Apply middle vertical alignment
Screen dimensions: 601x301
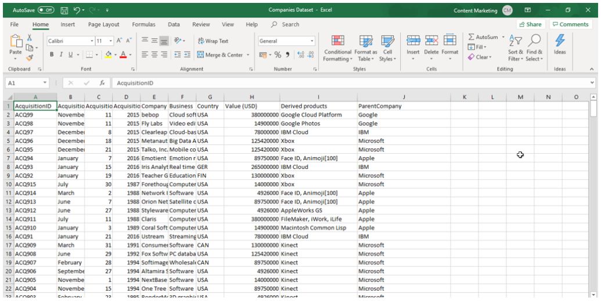(x=154, y=41)
